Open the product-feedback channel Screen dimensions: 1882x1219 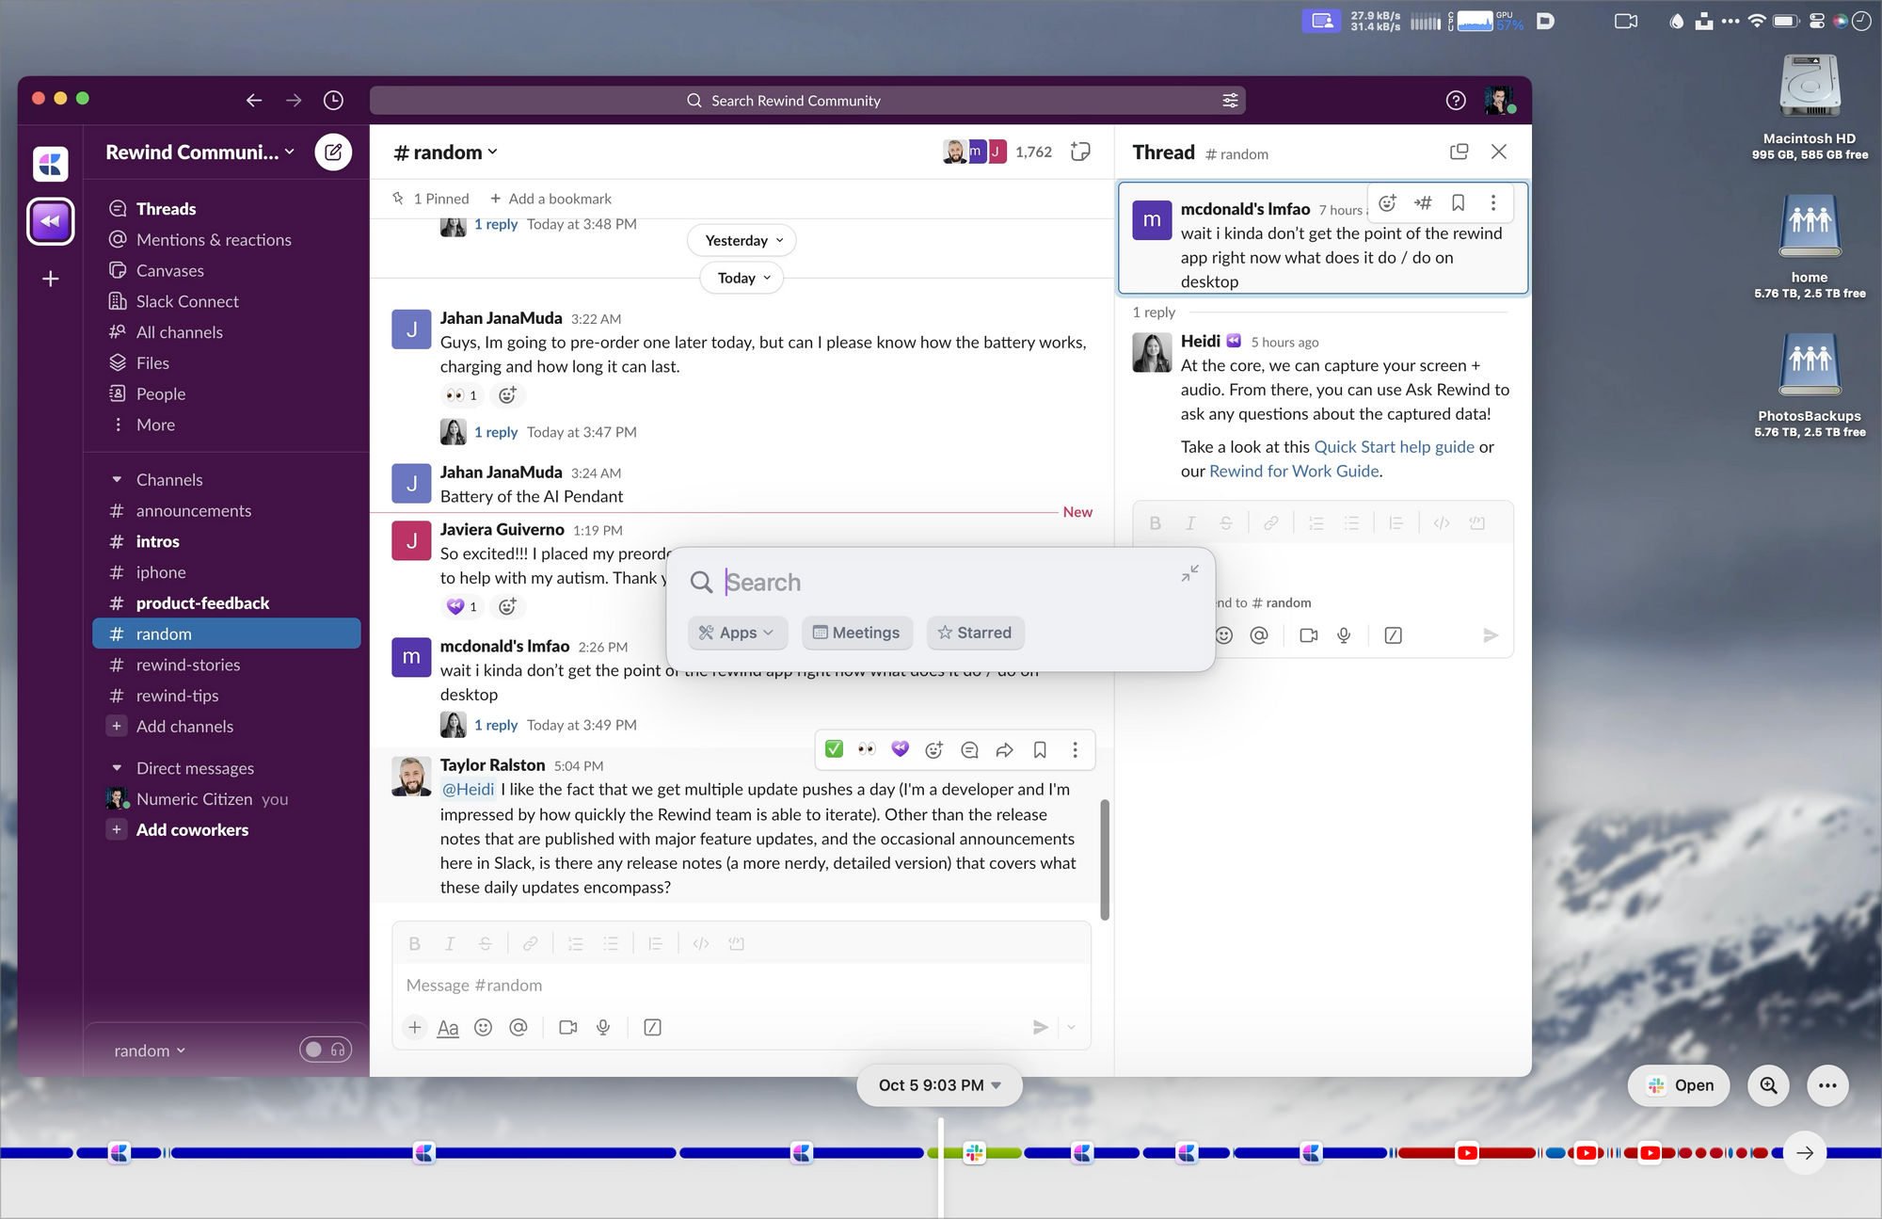[x=202, y=602]
